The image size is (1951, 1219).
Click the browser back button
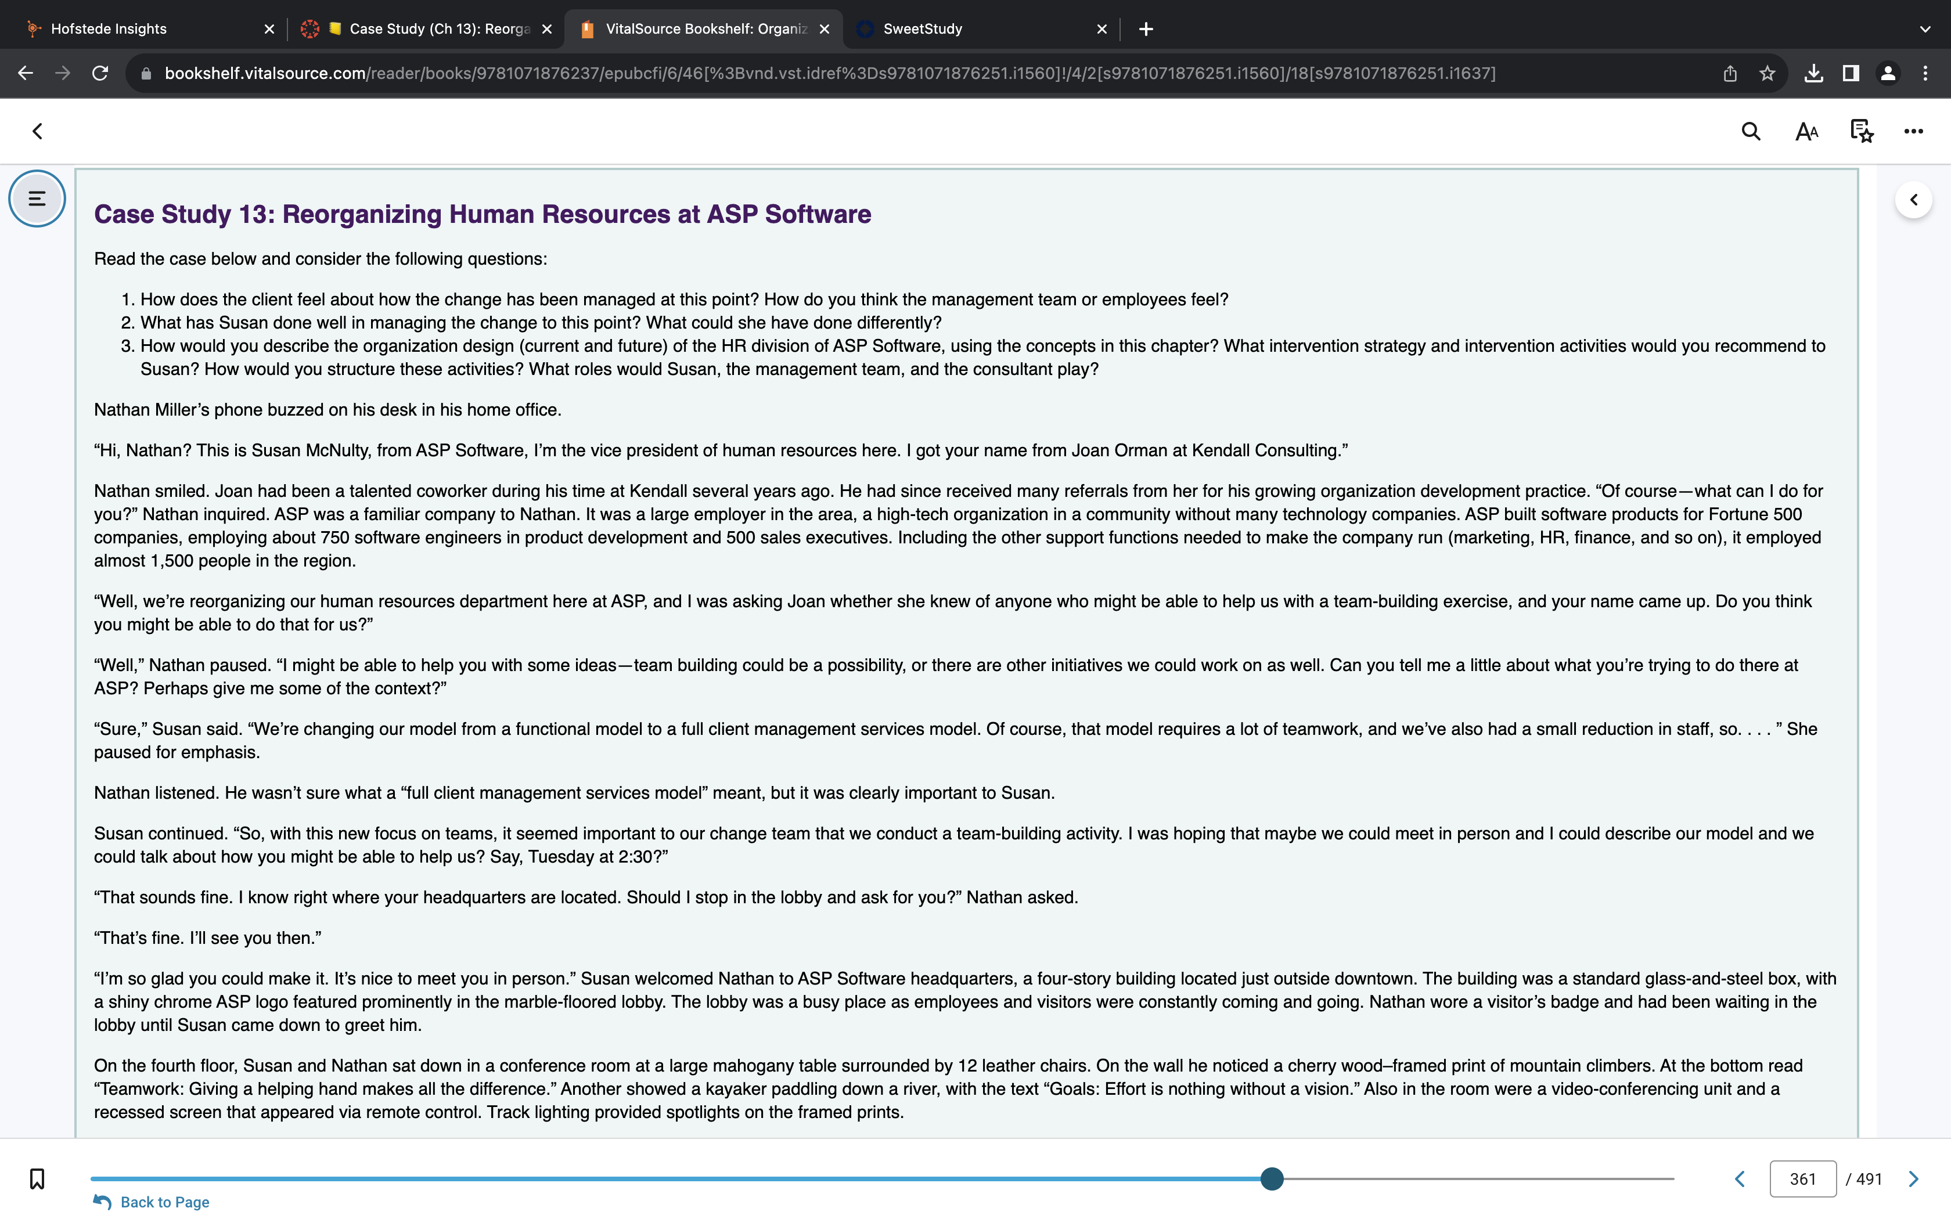coord(25,73)
